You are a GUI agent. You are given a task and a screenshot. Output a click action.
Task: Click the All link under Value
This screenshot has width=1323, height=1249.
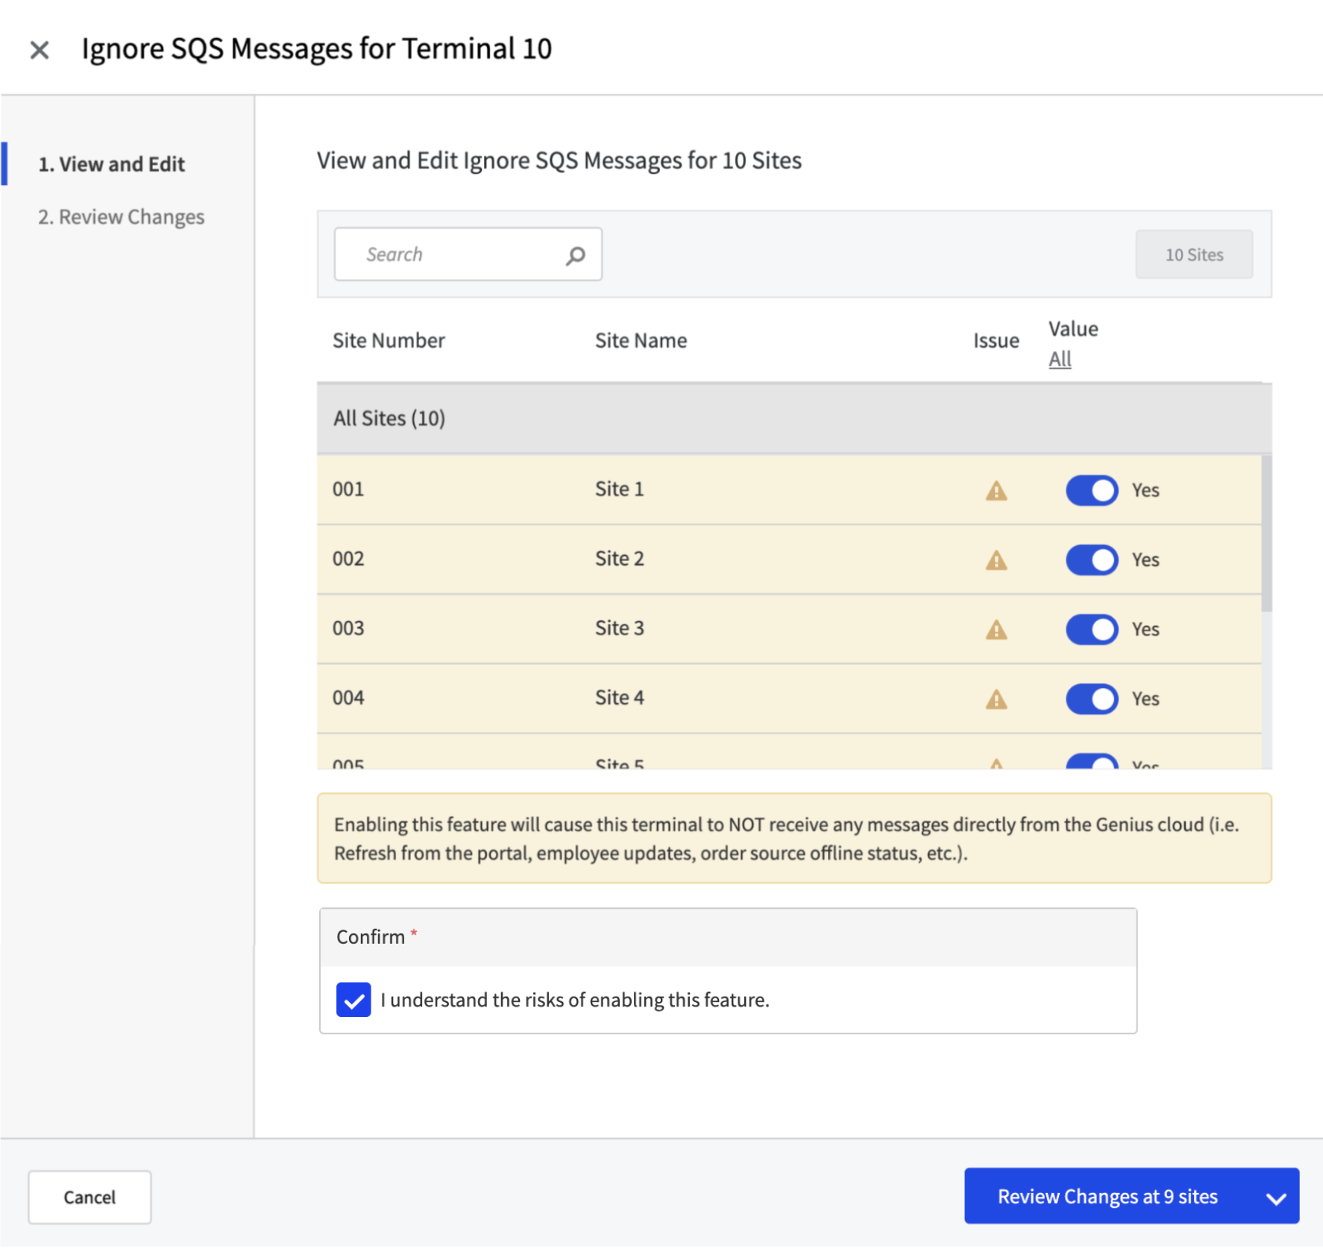pos(1060,359)
